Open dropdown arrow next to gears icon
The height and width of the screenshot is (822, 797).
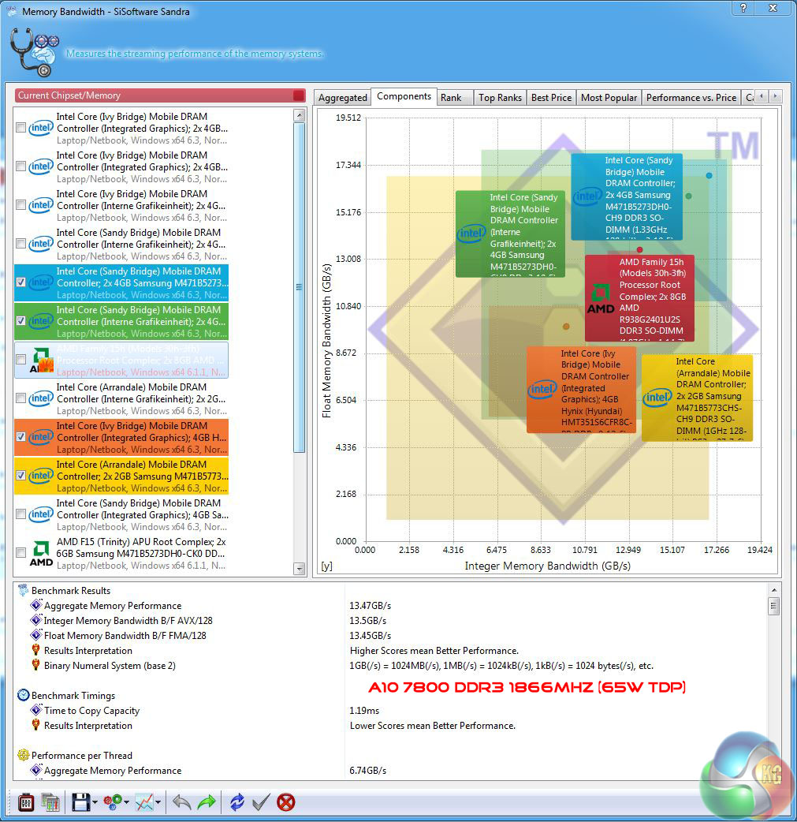point(126,802)
